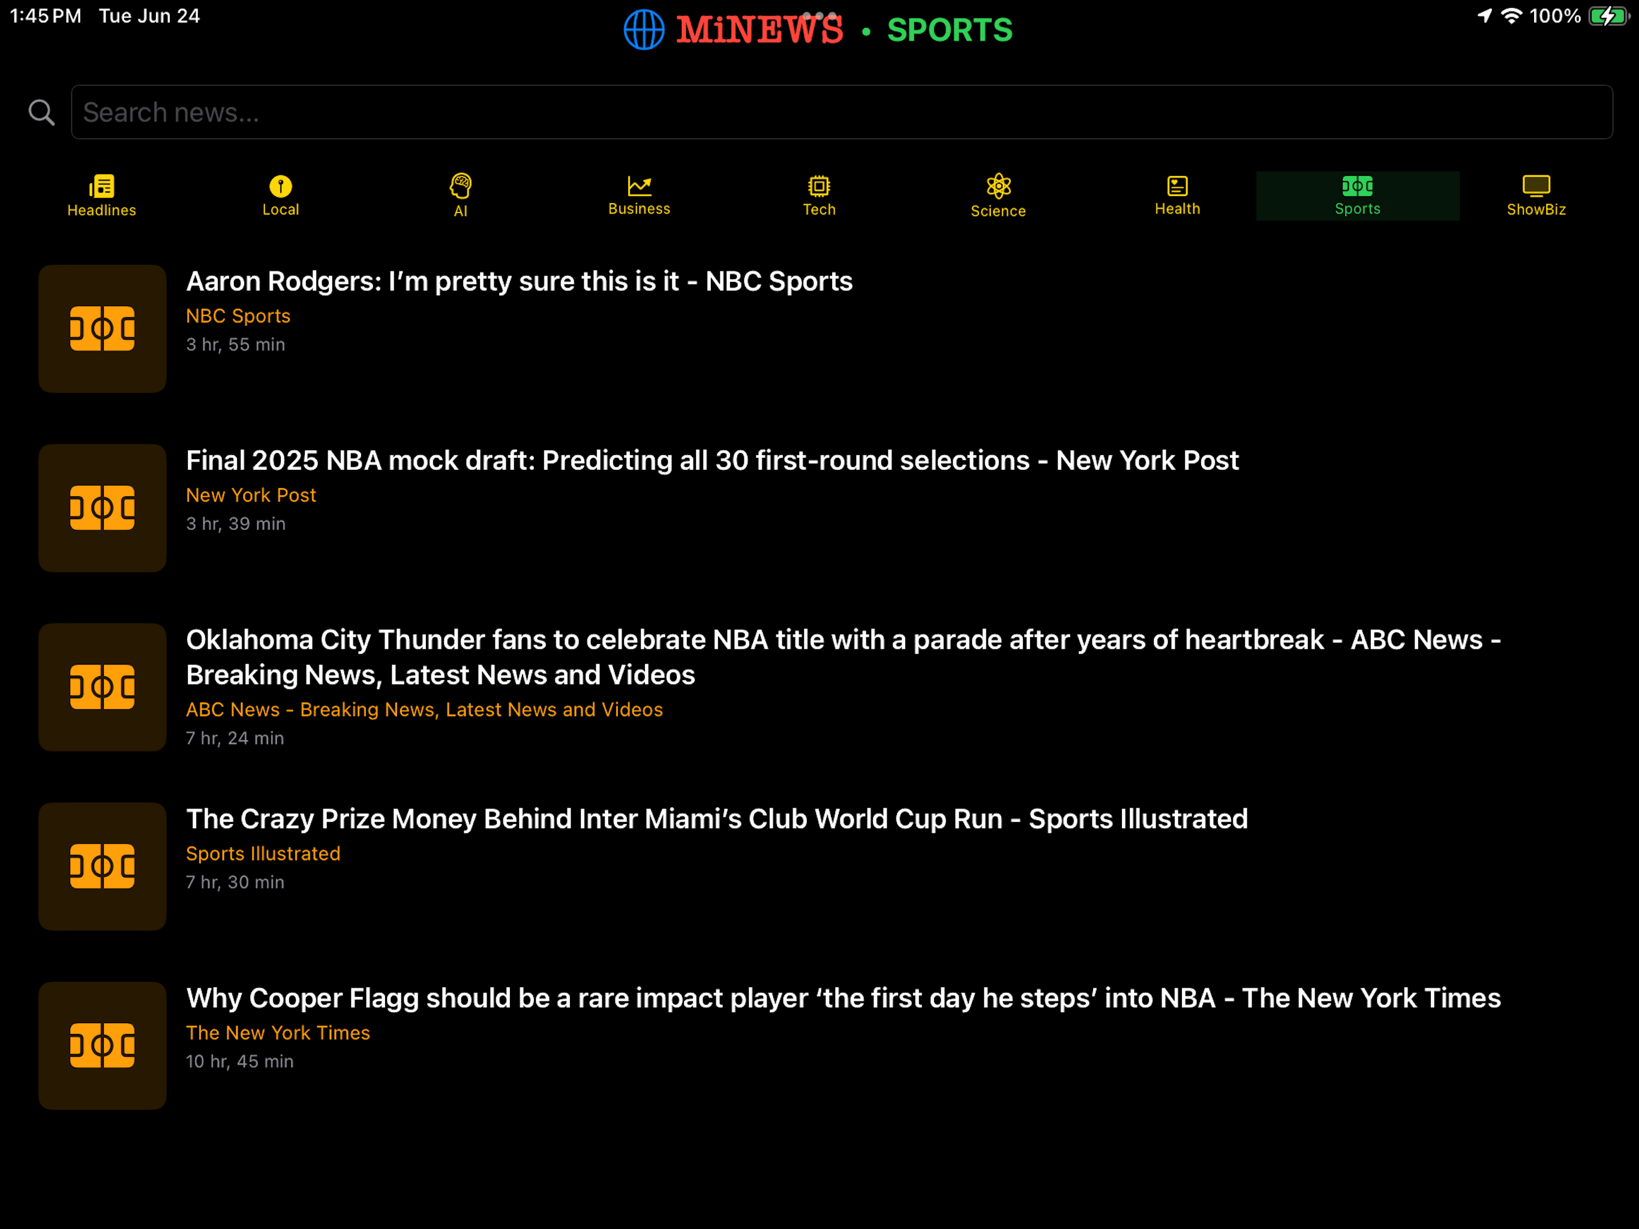Image resolution: width=1639 pixels, height=1229 pixels.
Task: Tap the 'Tue Jun 24' date
Action: tap(149, 16)
